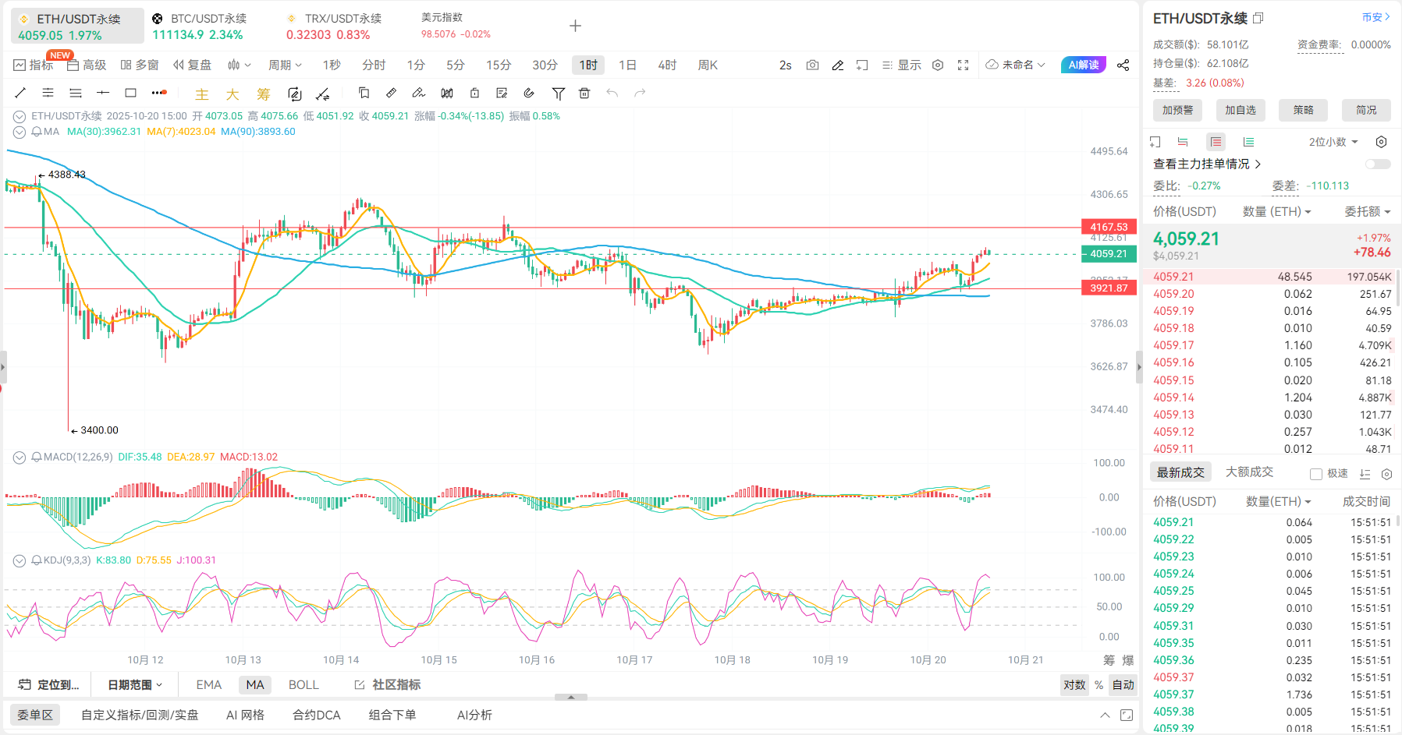Viewport: 1402px width, 735px height.
Task: Expand the 2位小数 precision dropdown
Action: pyautogui.click(x=1333, y=142)
